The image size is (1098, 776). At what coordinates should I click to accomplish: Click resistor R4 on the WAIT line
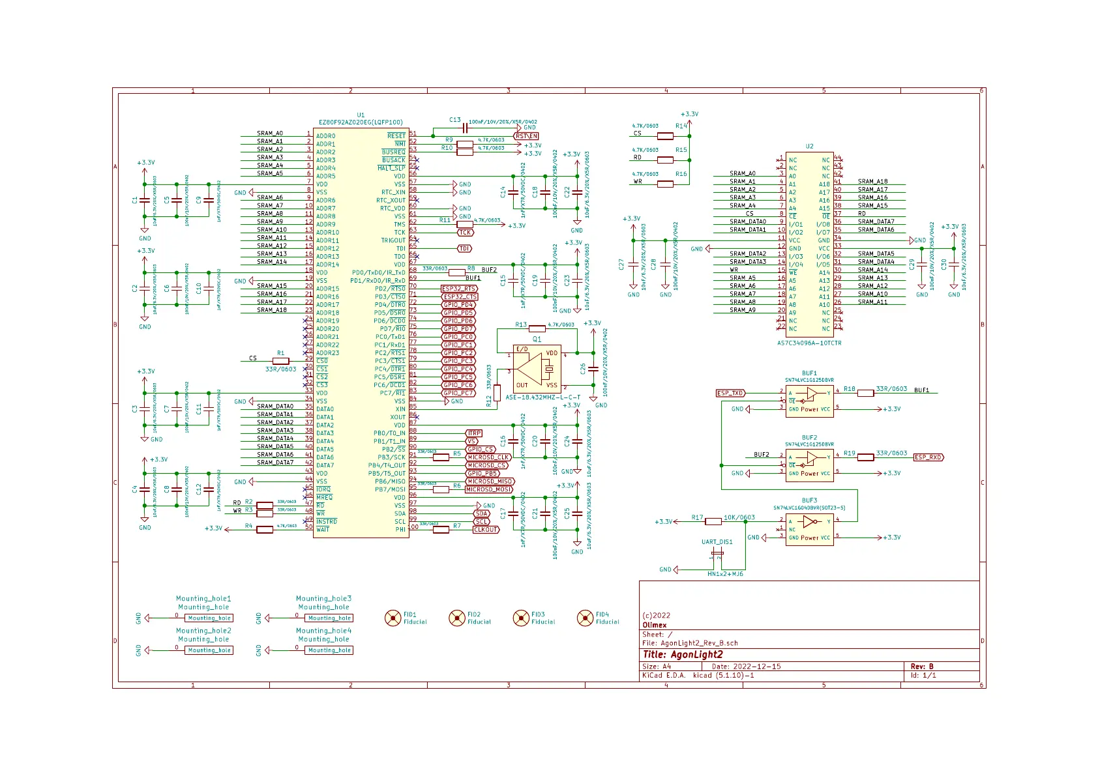coord(265,529)
